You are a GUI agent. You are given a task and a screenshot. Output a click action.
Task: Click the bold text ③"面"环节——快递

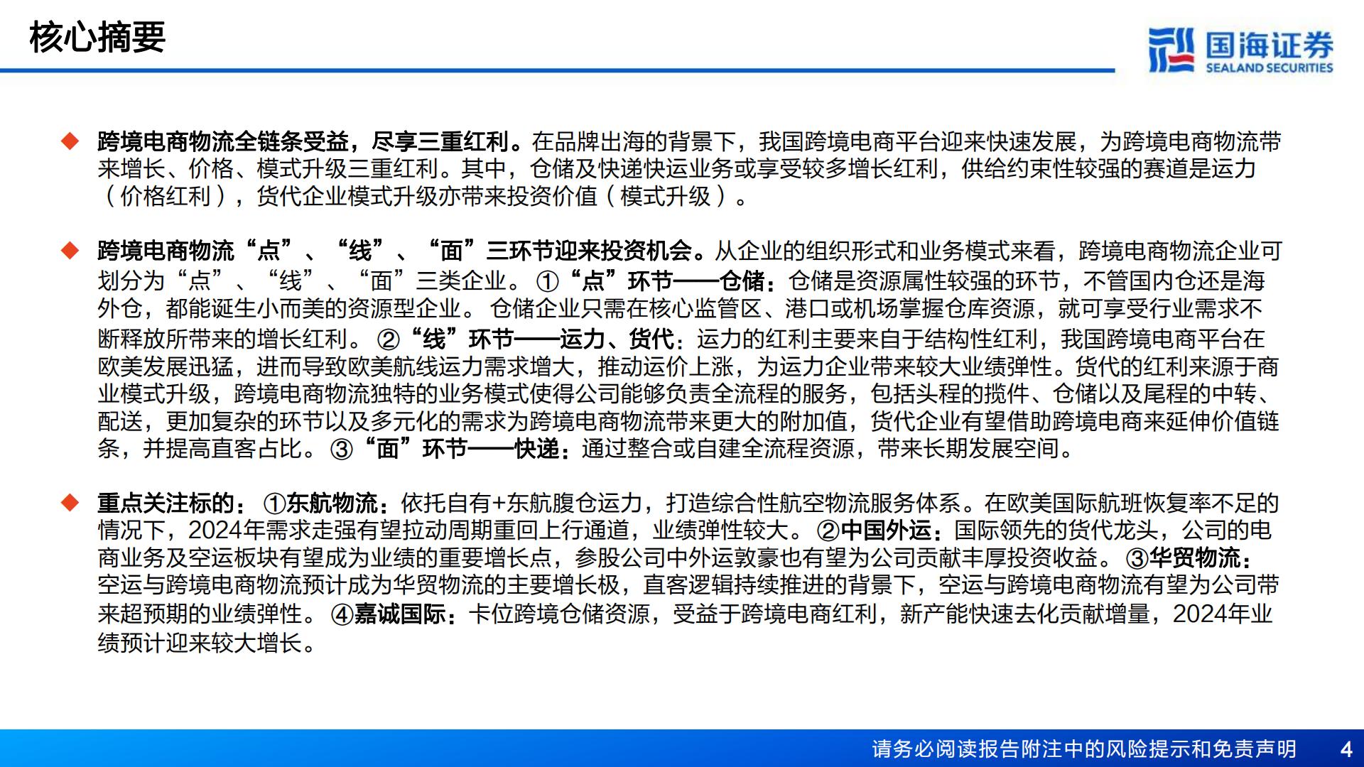pyautogui.click(x=450, y=449)
